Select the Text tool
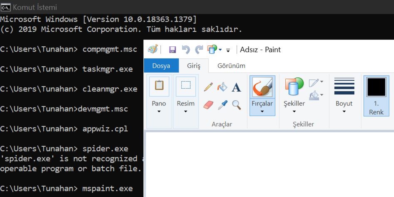Screen dimensions: 394x197 click(x=236, y=87)
